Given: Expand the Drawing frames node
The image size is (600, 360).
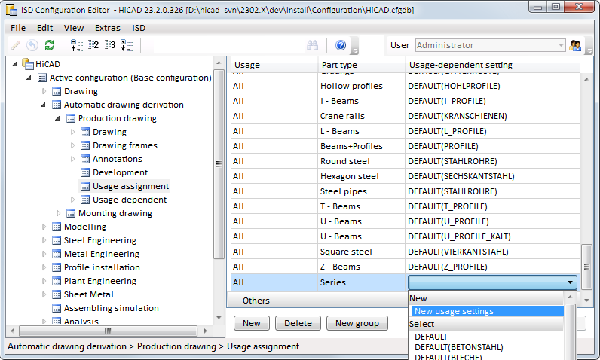Looking at the screenshot, I should 72,145.
